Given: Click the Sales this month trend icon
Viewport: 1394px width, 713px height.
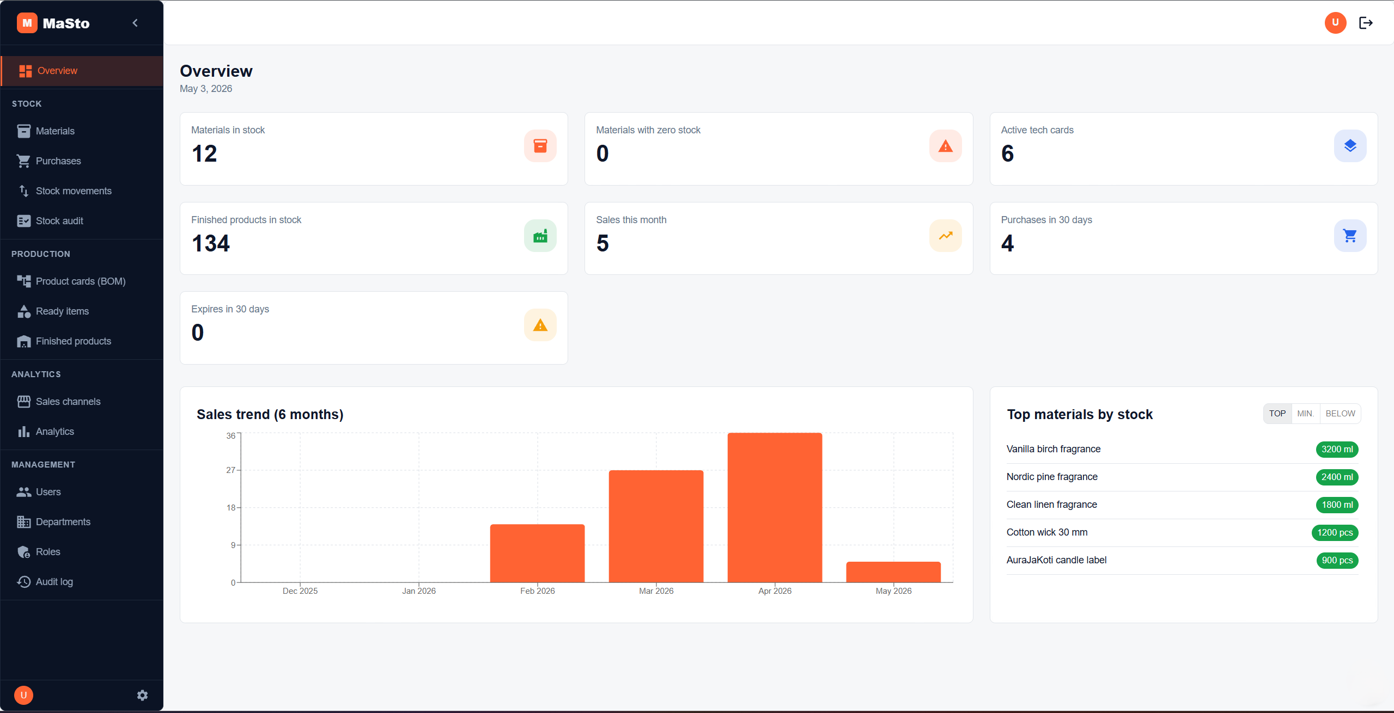Looking at the screenshot, I should click(x=945, y=236).
